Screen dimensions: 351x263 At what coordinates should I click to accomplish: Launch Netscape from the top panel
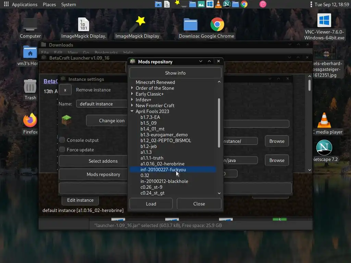pyautogui.click(x=227, y=4)
